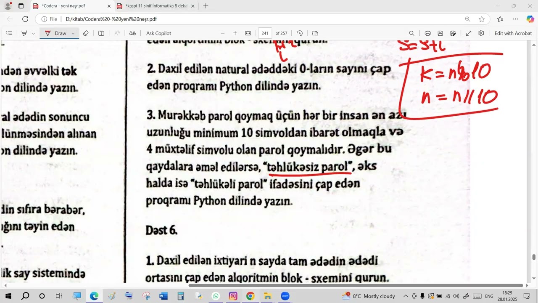Image resolution: width=538 pixels, height=303 pixels.
Task: Click the page number field showing 241
Action: [x=265, y=33]
